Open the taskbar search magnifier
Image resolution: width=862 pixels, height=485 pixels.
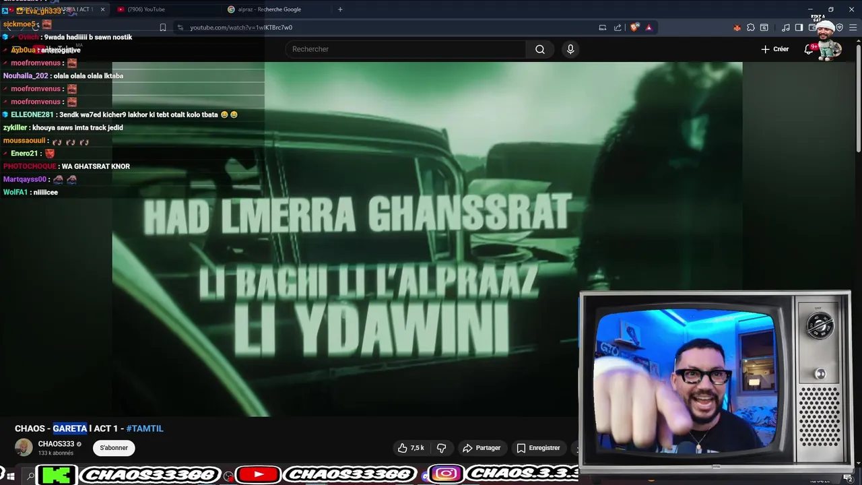click(x=30, y=476)
